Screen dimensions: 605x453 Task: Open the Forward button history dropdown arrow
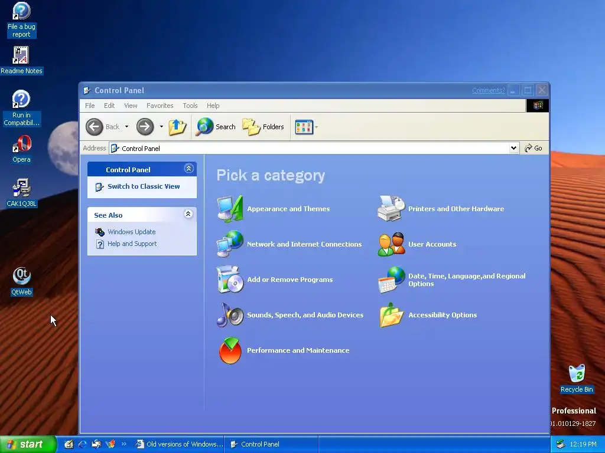click(x=161, y=127)
